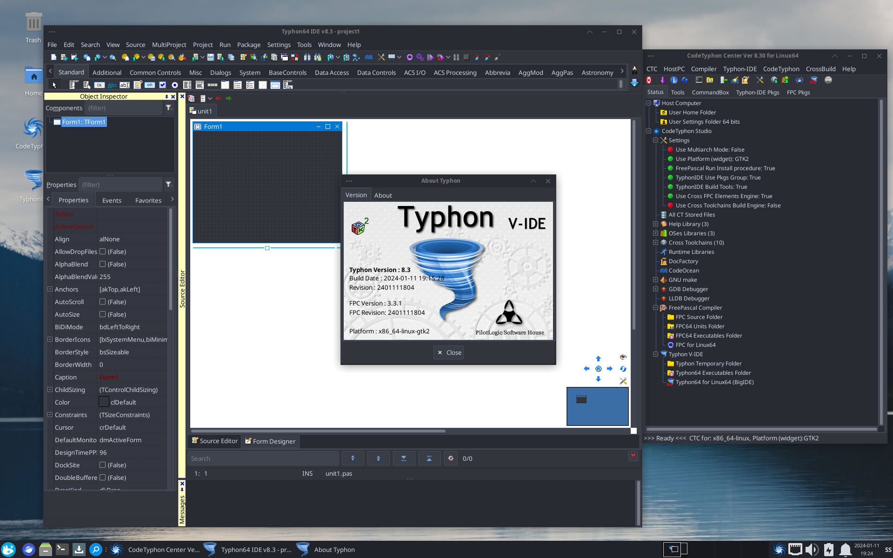Expand the Constraints property
This screenshot has width=893, height=558.
point(50,415)
